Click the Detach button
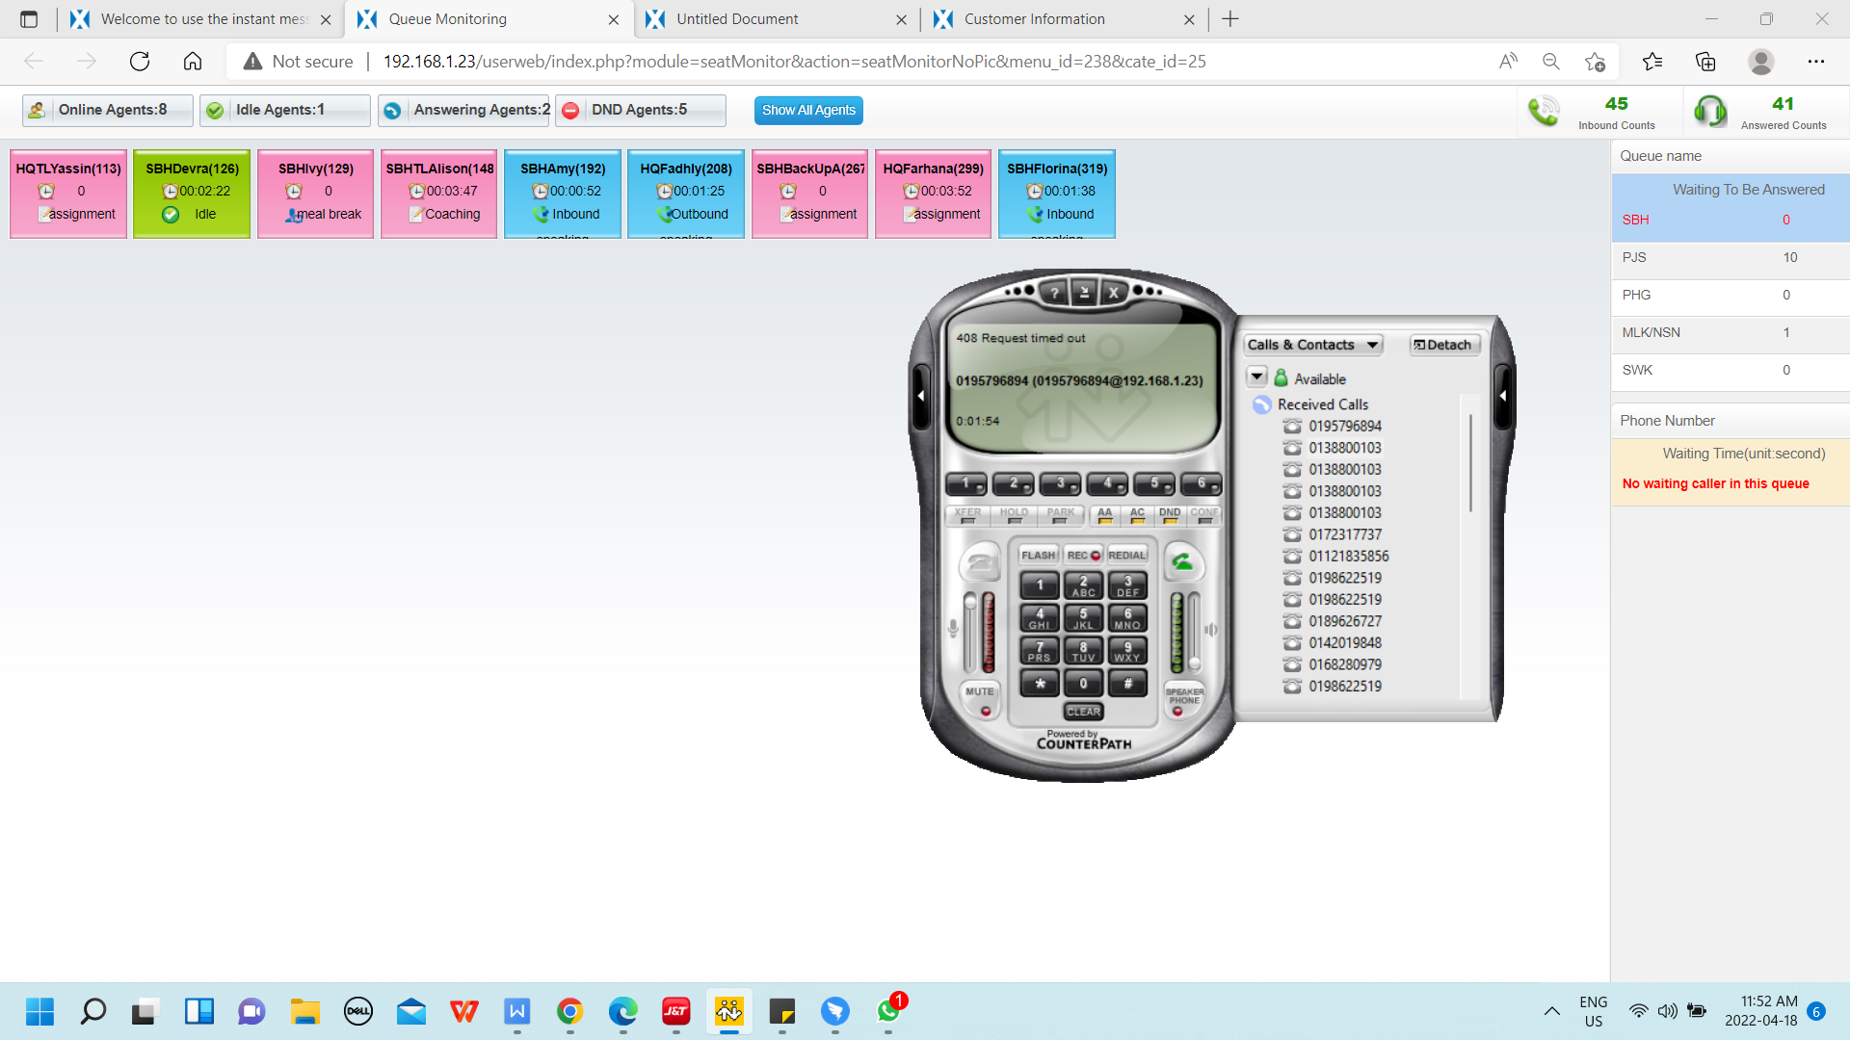1850x1040 pixels. pos(1443,345)
